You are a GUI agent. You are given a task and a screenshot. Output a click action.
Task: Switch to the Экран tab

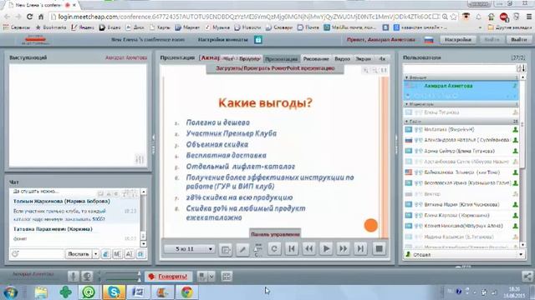pos(363,59)
